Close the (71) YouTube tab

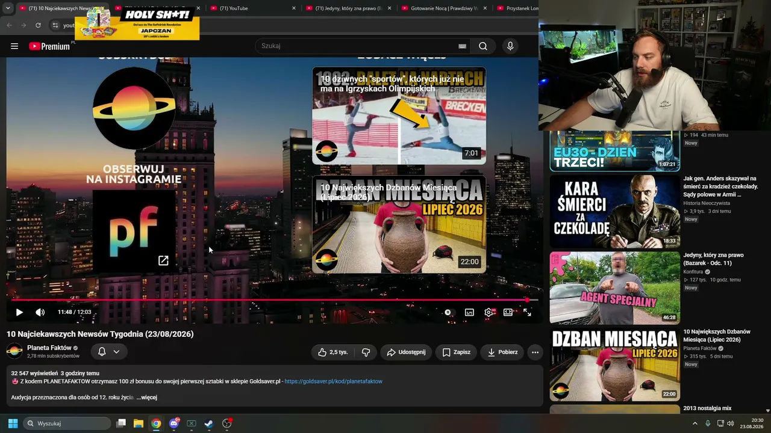coord(294,8)
